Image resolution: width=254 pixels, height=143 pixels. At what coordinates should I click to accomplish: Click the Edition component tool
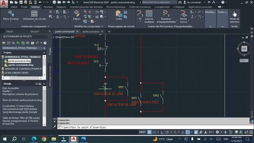coord(77,16)
